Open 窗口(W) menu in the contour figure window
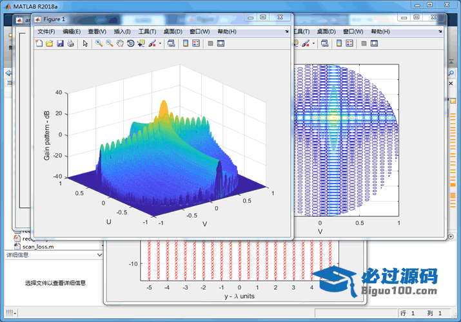This screenshot has width=461, height=322. click(x=353, y=32)
